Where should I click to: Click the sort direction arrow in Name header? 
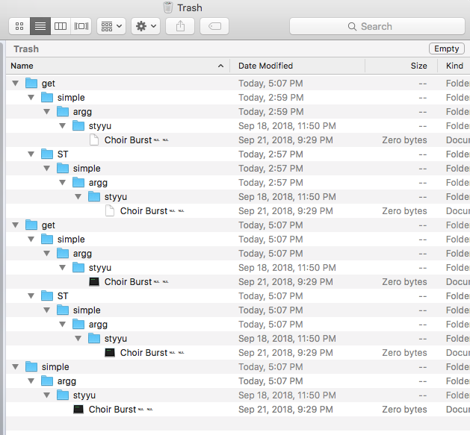[220, 66]
